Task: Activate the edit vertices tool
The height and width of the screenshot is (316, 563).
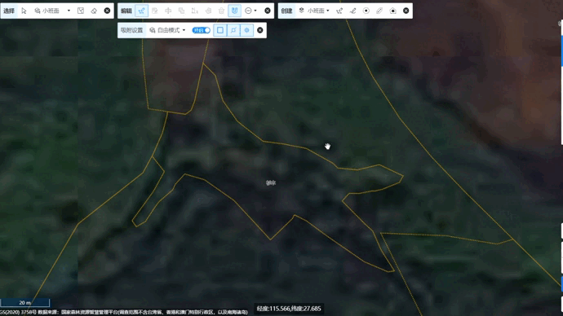Action: click(x=141, y=11)
